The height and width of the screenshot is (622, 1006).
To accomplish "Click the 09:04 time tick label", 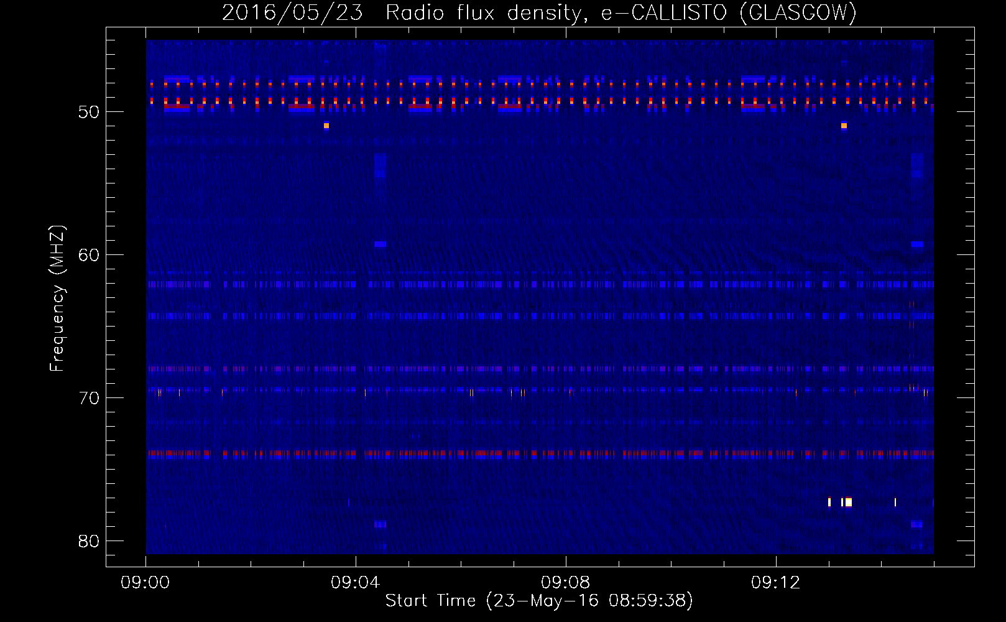I will point(356,583).
